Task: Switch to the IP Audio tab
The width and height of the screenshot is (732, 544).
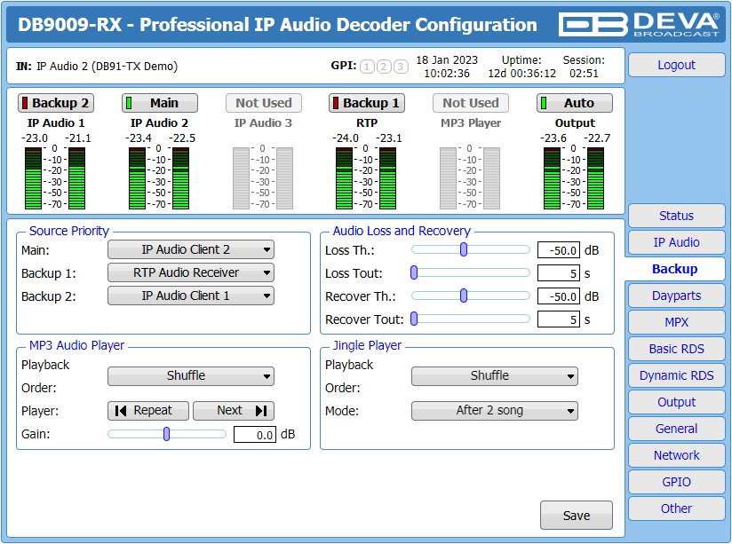Action: 676,242
